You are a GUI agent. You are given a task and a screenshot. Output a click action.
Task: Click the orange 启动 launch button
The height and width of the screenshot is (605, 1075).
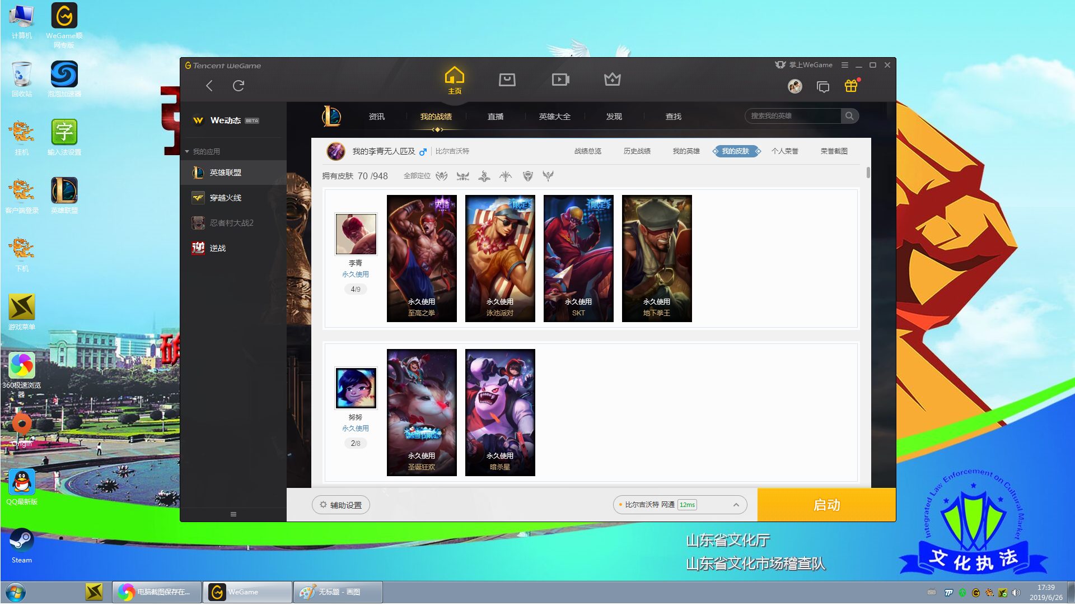coord(826,505)
